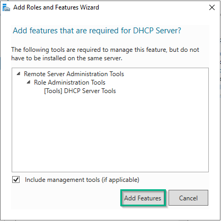The image size is (221, 221).
Task: Click the wizard icon in the title bar
Action: [x=6, y=7]
